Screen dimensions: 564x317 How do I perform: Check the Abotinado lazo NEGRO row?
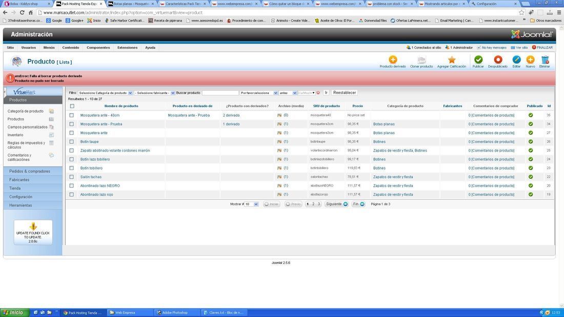(x=72, y=186)
